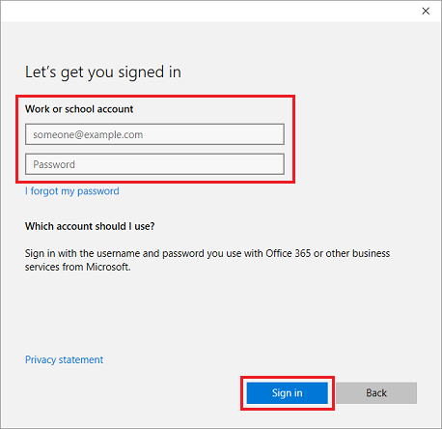Open the Privacy statement link

(64, 359)
